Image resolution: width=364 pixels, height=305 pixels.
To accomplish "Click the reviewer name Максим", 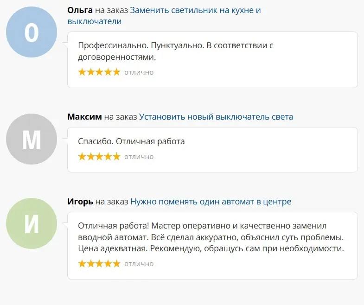I will pyautogui.click(x=84, y=117).
